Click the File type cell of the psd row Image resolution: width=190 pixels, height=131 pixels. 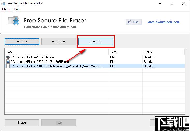click(x=112, y=66)
